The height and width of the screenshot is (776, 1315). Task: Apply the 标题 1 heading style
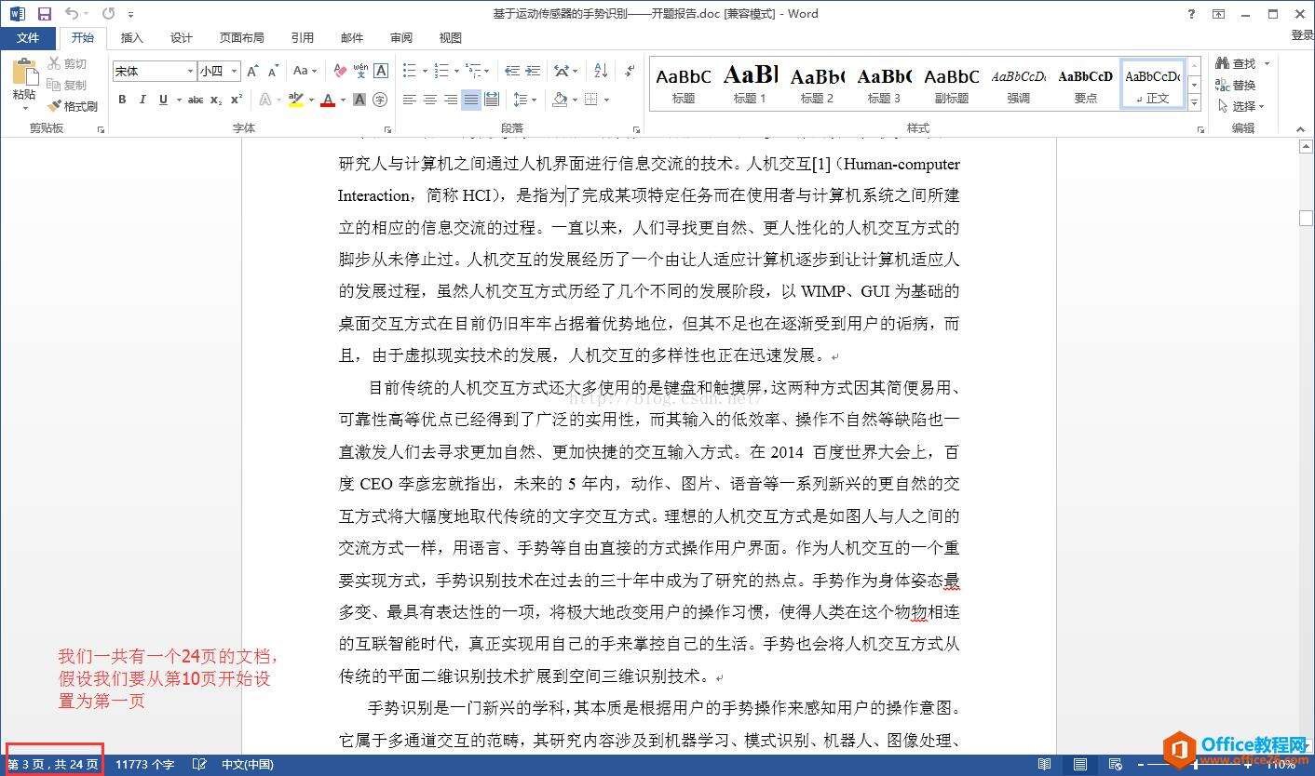click(x=750, y=84)
